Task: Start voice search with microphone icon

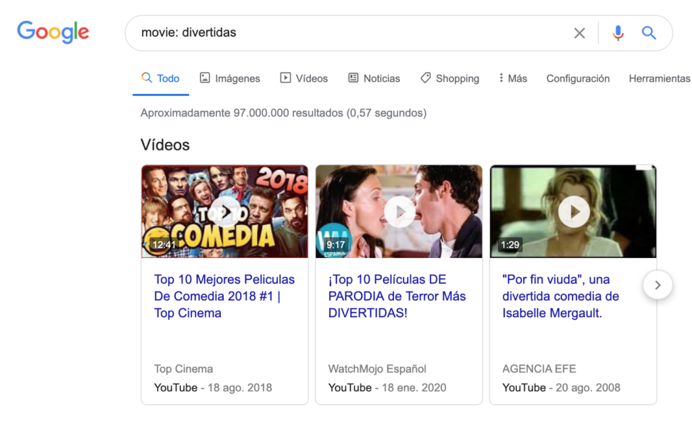Action: pos(618,33)
